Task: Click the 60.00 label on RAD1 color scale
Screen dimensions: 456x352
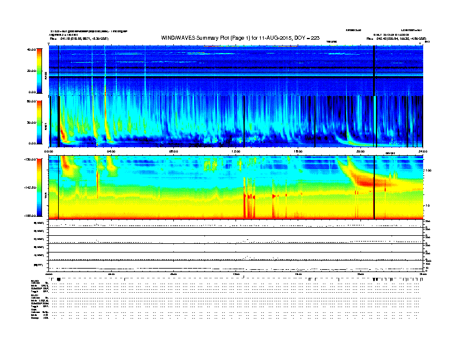Action: click(x=31, y=101)
